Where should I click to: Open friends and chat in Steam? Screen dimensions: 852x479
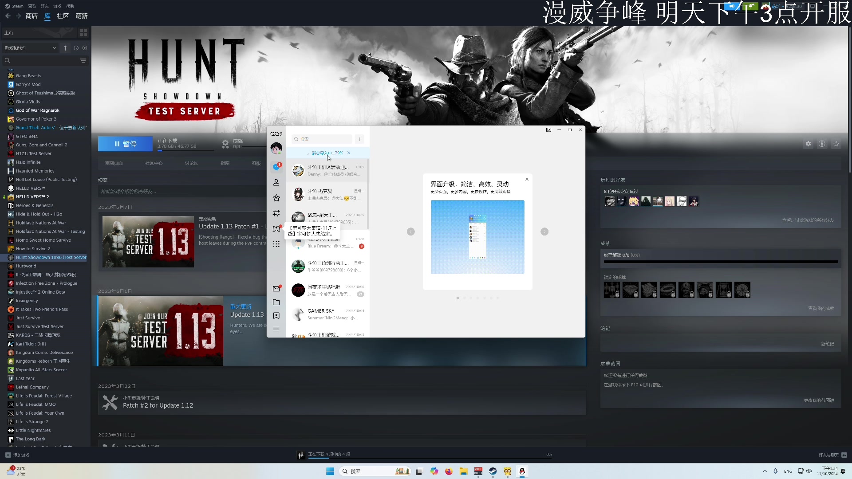(832, 455)
